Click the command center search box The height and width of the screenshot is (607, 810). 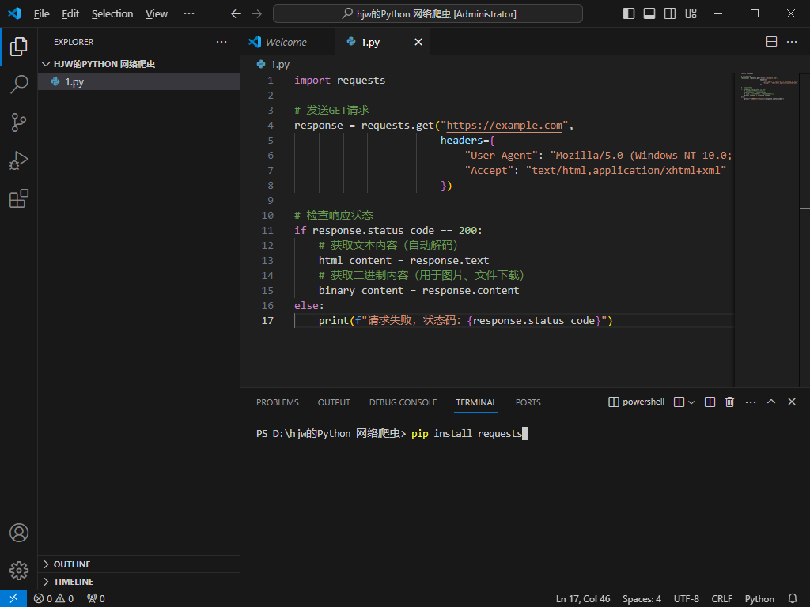tap(428, 14)
